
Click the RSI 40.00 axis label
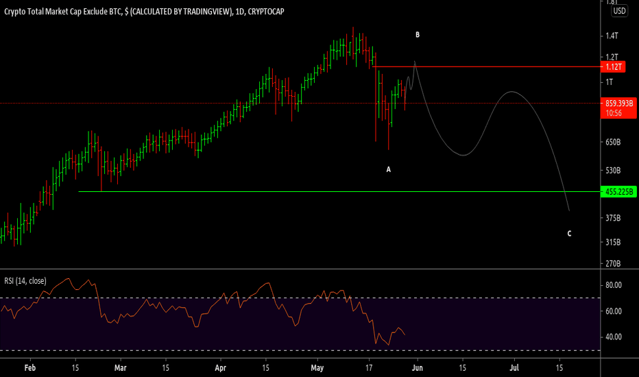click(x=614, y=337)
